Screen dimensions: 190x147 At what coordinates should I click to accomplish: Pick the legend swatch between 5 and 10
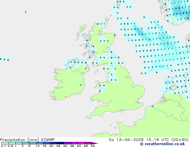tap(33, 143)
